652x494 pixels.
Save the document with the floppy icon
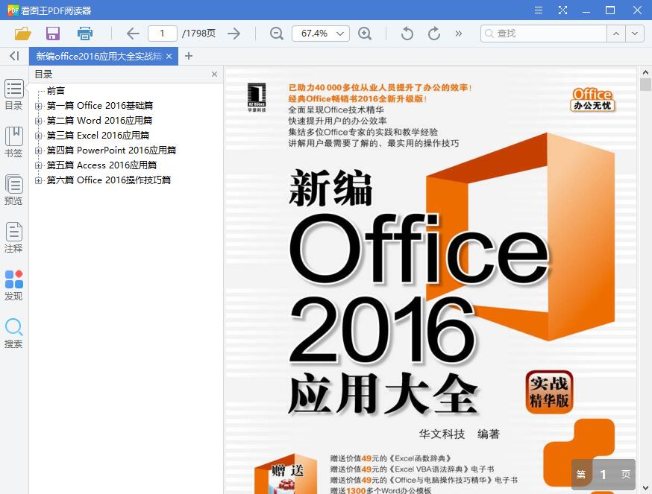tap(53, 34)
